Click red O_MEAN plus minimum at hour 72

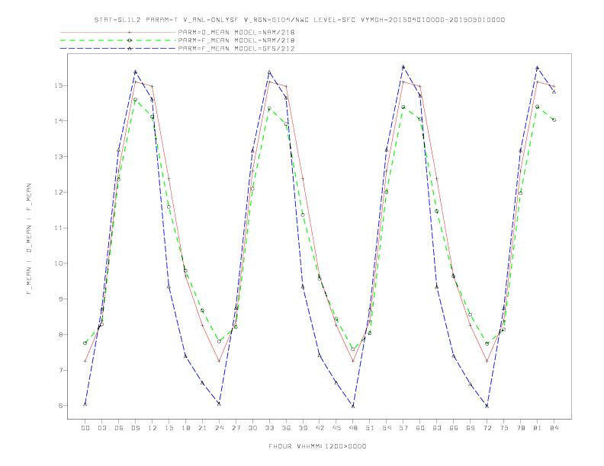pos(487,361)
